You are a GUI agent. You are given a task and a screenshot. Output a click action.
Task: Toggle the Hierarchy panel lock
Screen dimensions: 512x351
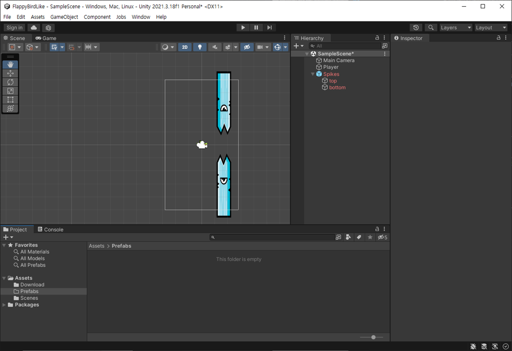point(377,38)
